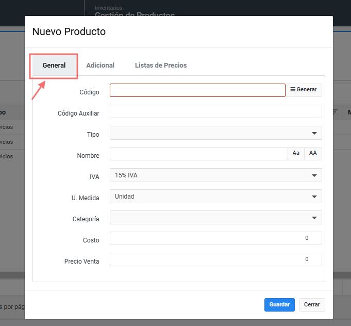The image size is (351, 326).
Task: Open the Adicional tab
Action: tap(100, 66)
